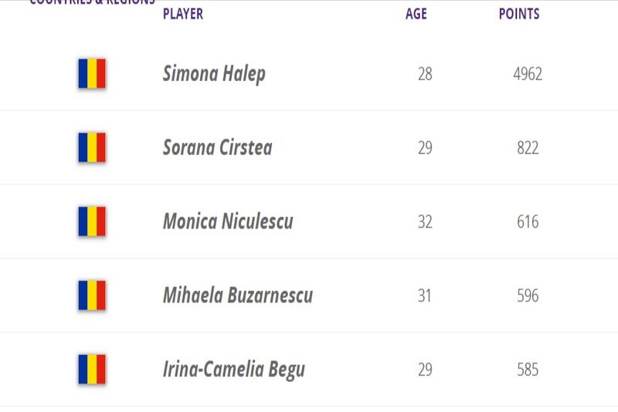Click the Romanian flag beside Simona Halep
This screenshot has height=412, width=618.
tap(91, 74)
